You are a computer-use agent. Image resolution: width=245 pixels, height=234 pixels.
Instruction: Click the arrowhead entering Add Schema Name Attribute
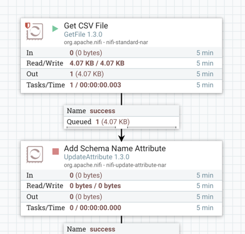(x=121, y=138)
